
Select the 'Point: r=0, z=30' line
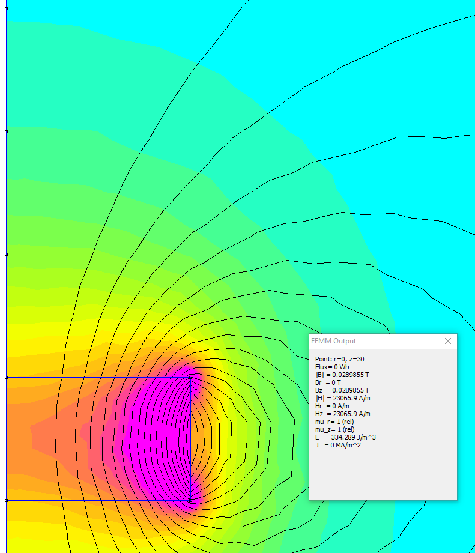pos(340,359)
